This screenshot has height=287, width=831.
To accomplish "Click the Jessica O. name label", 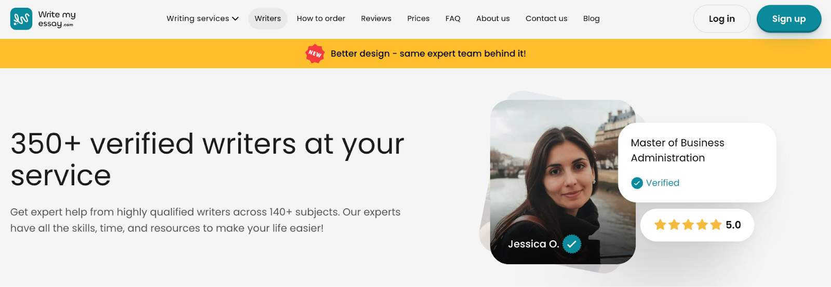I will tap(533, 244).
